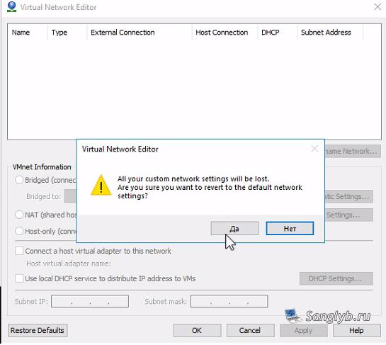The width and height of the screenshot is (386, 345).
Task: Select the NAT radio button
Action: click(x=19, y=215)
